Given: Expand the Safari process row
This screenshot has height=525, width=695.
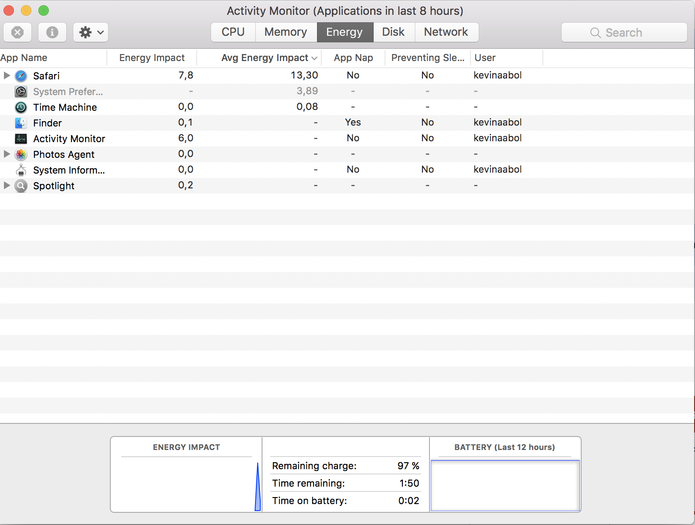Looking at the screenshot, I should point(7,75).
